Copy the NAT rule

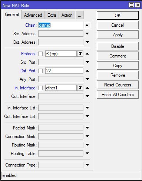(118, 66)
